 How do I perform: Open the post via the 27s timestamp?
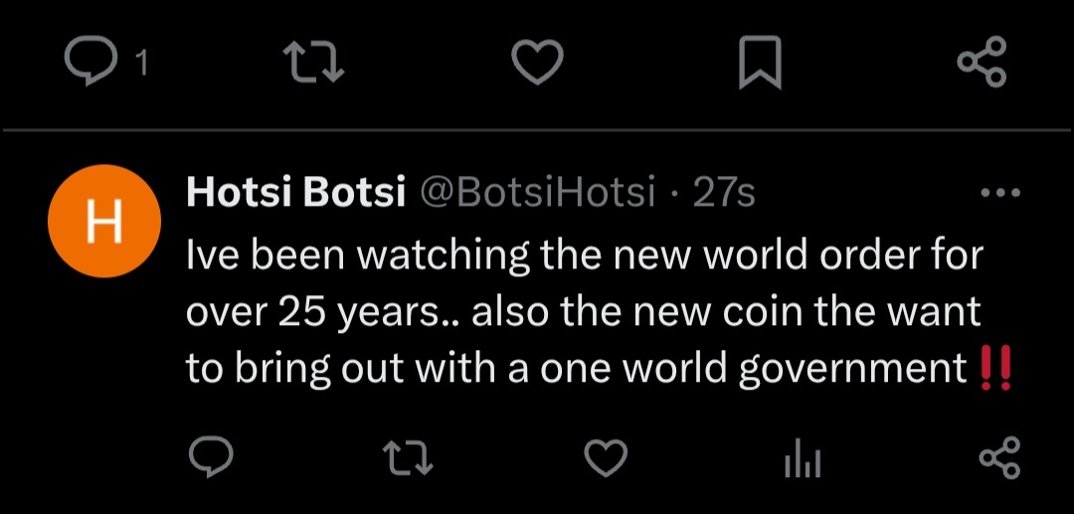click(723, 193)
